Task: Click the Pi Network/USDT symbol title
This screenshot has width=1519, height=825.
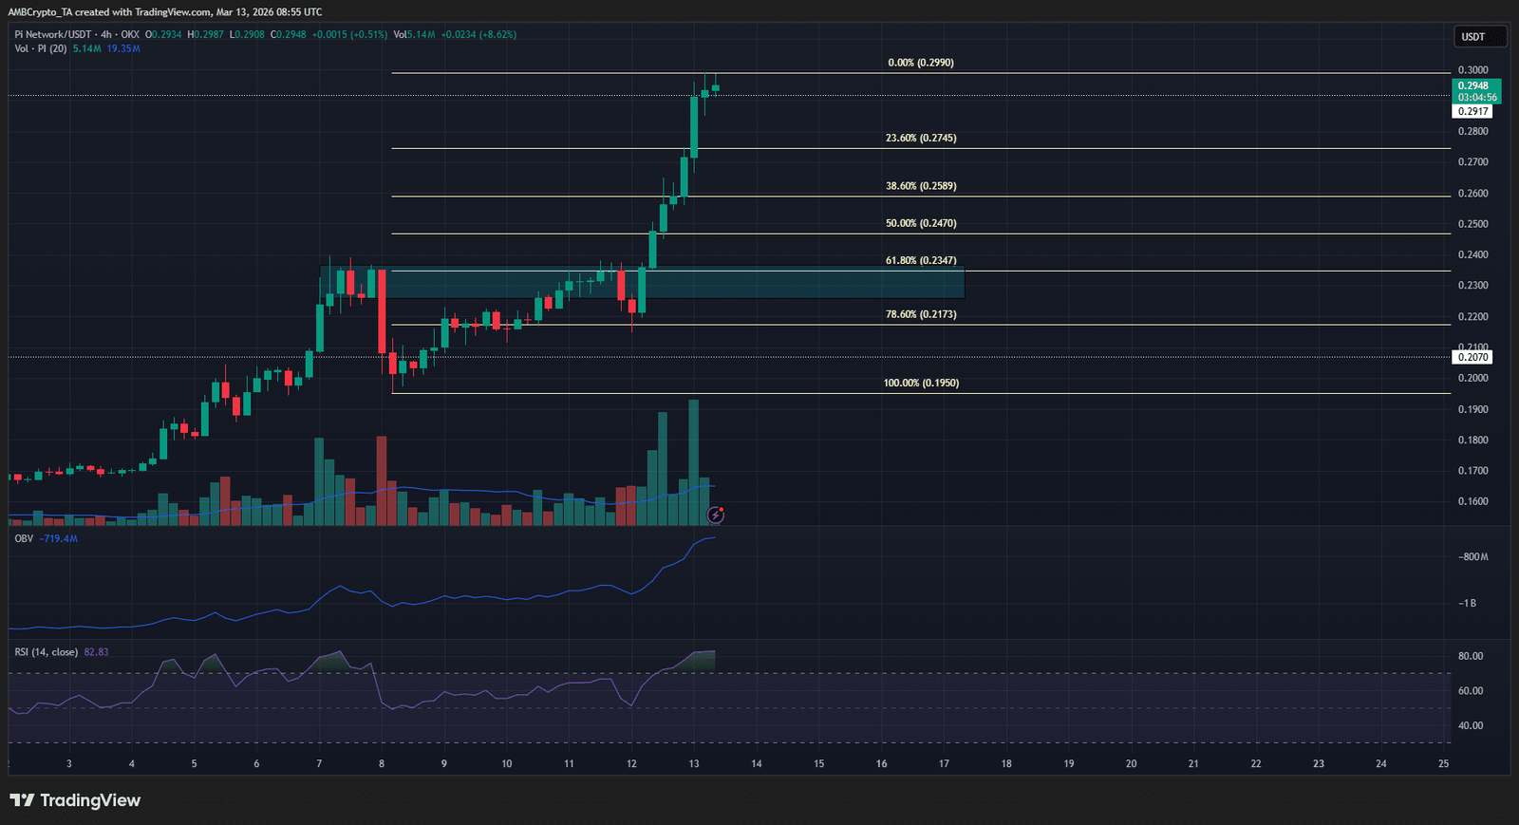Action: click(53, 34)
